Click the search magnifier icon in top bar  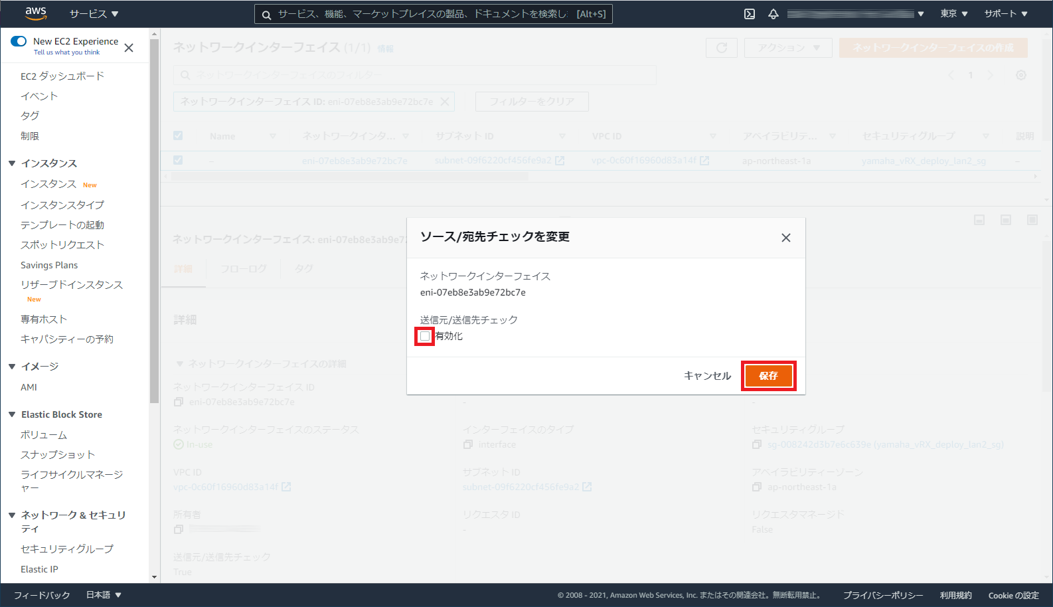[266, 15]
